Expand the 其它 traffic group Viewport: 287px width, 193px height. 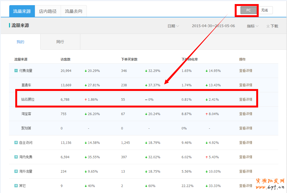[16, 186]
